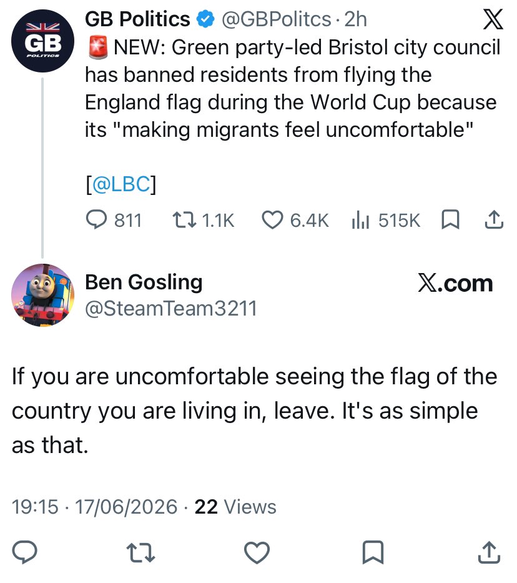The image size is (517, 583).
Task: Click the X logo at top right
Action: (493, 19)
